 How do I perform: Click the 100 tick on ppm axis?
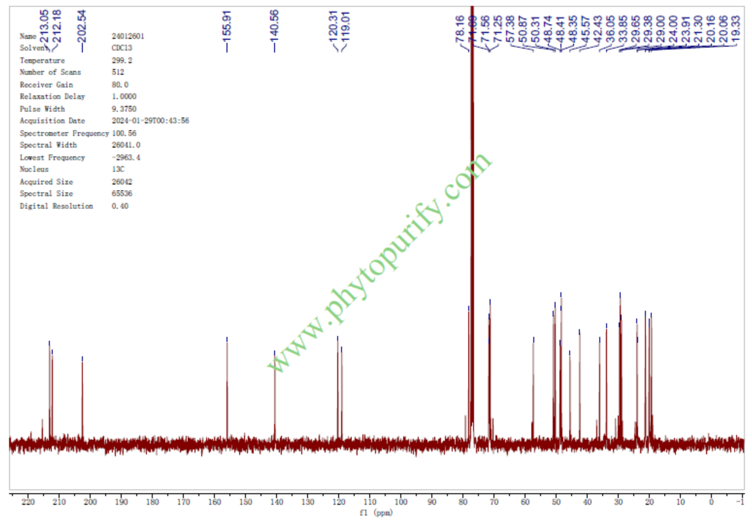pos(401,503)
